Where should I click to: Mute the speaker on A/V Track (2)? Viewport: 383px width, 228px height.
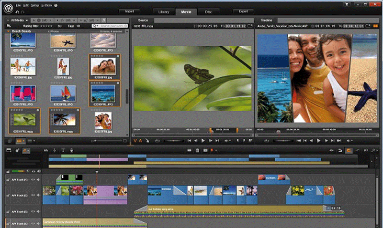[38, 196]
